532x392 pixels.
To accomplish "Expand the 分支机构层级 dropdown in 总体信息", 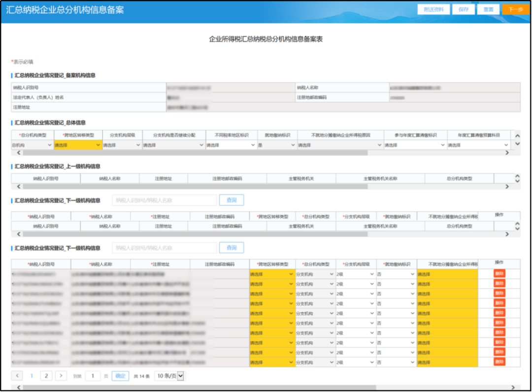I will tap(122, 145).
